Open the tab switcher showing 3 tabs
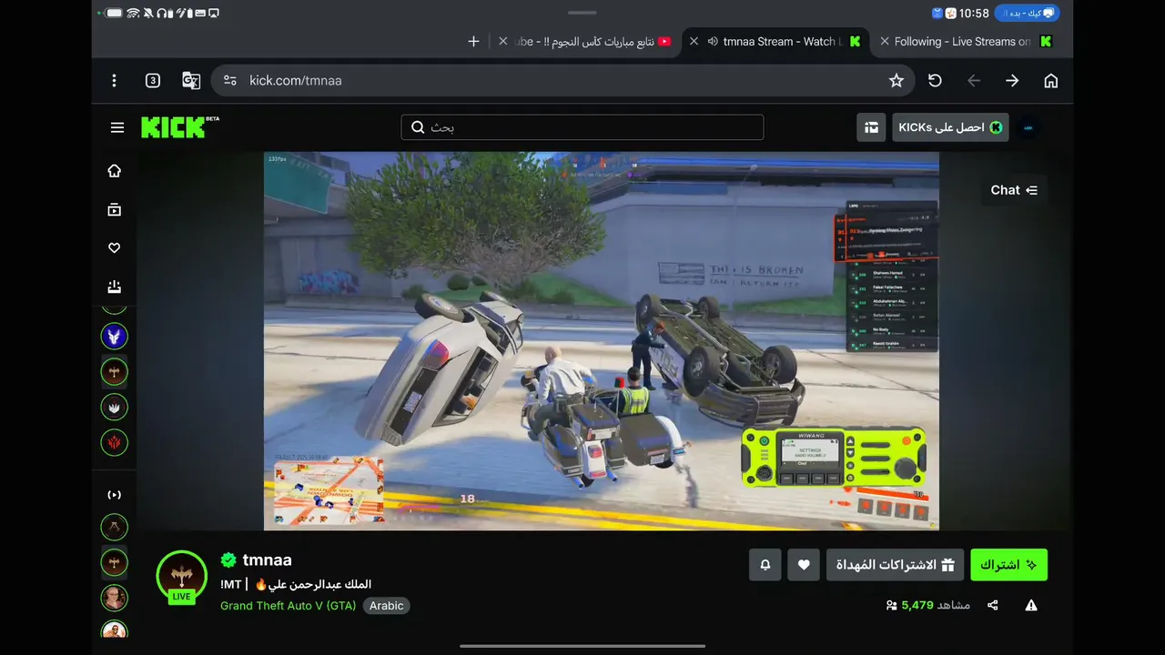 [153, 81]
